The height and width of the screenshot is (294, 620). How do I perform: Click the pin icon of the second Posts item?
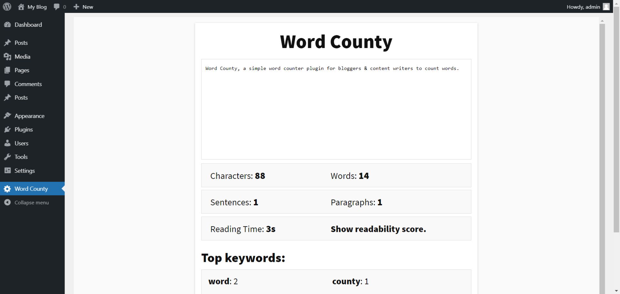[7, 98]
